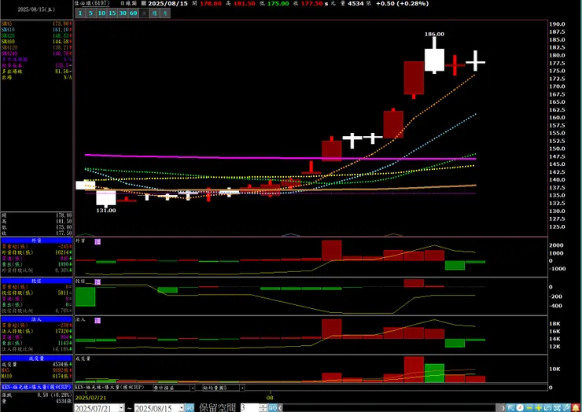
Task: Open the end date 2025/08/15 dropdown
Action: tap(182, 408)
